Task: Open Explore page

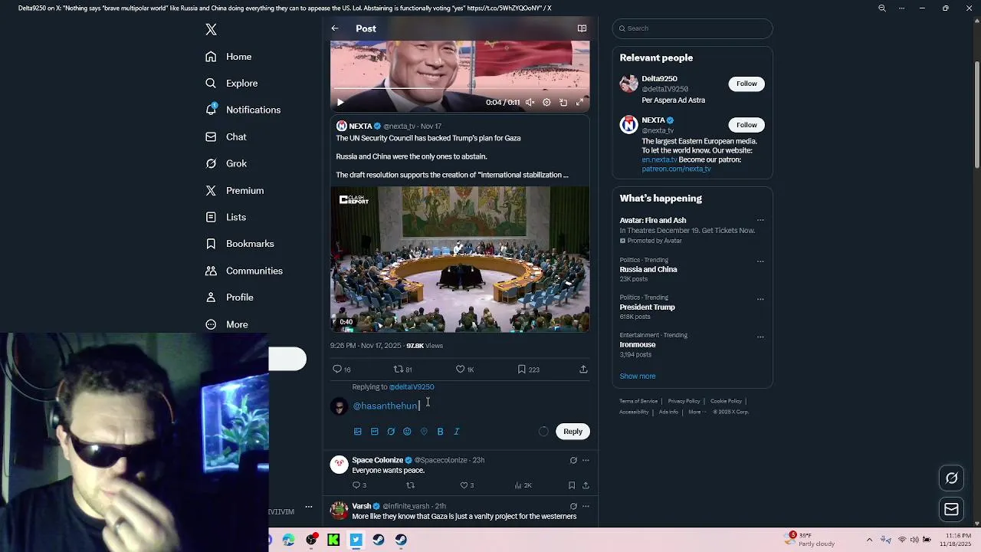Action: tap(231, 83)
